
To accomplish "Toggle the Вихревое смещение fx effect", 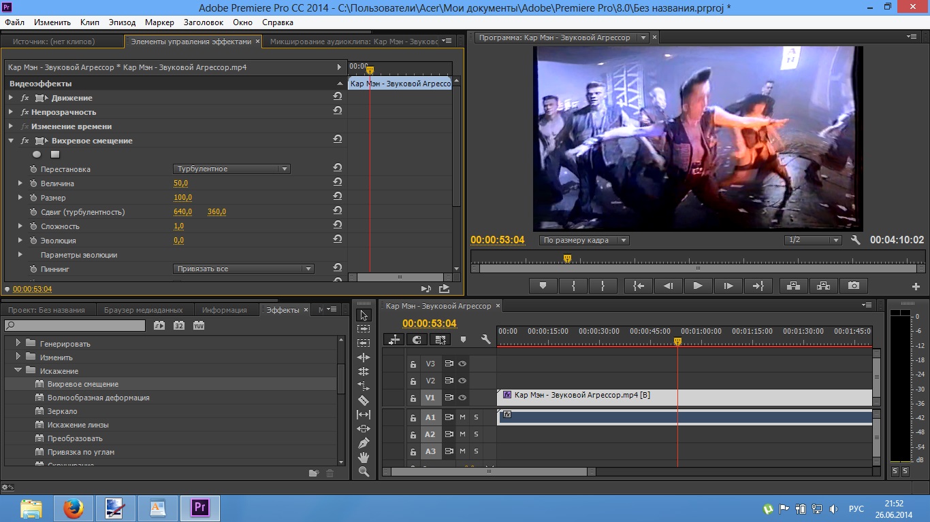I will pyautogui.click(x=25, y=141).
